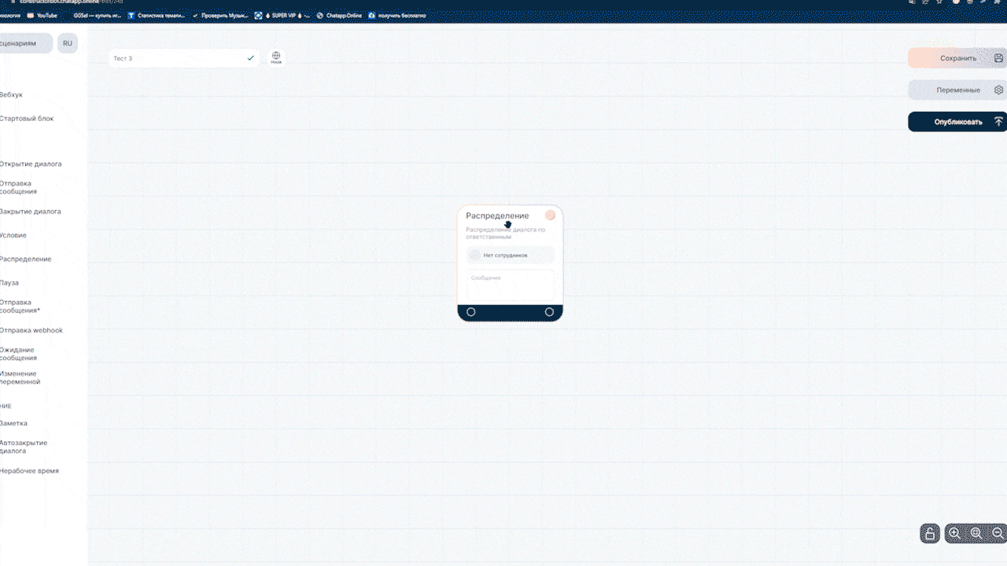The width and height of the screenshot is (1007, 566).
Task: Select the 'Условие' block in the sidebar
Action: click(x=13, y=235)
